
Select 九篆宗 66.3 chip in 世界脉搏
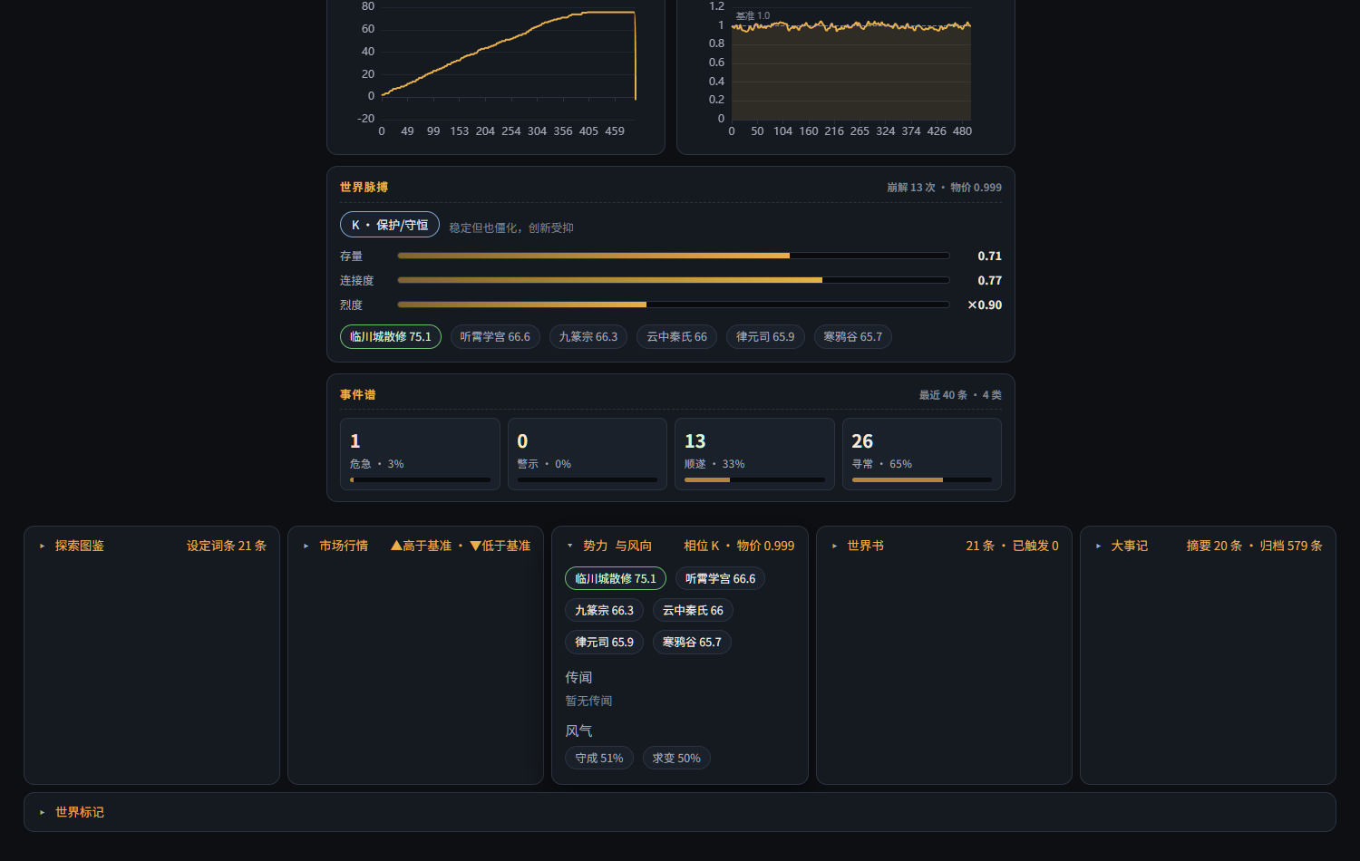coord(588,337)
